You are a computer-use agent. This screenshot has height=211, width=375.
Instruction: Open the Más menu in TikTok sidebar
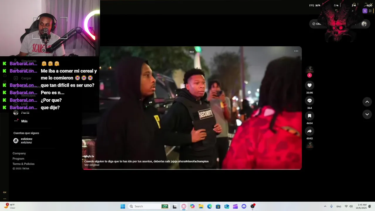[x=21, y=121]
